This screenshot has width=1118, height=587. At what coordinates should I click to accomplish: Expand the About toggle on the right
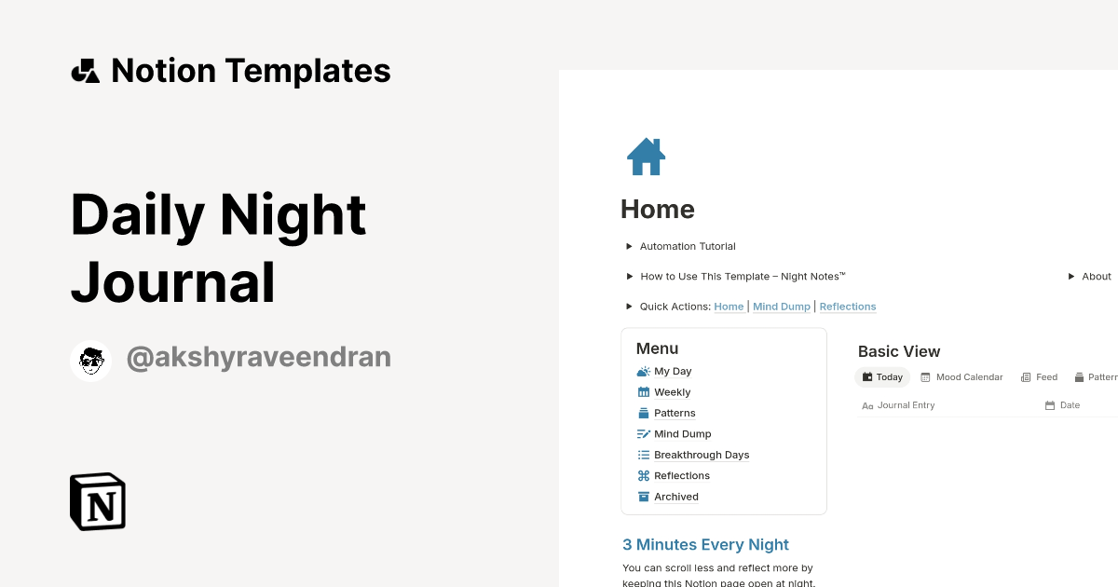click(x=1071, y=276)
